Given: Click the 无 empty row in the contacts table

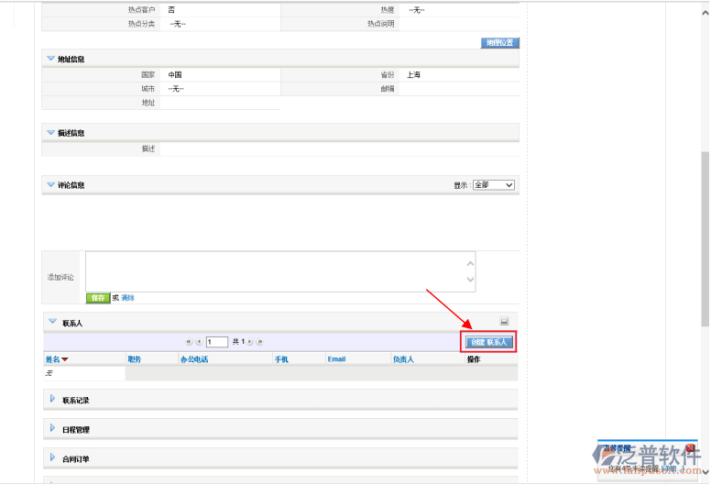Looking at the screenshot, I should [49, 373].
